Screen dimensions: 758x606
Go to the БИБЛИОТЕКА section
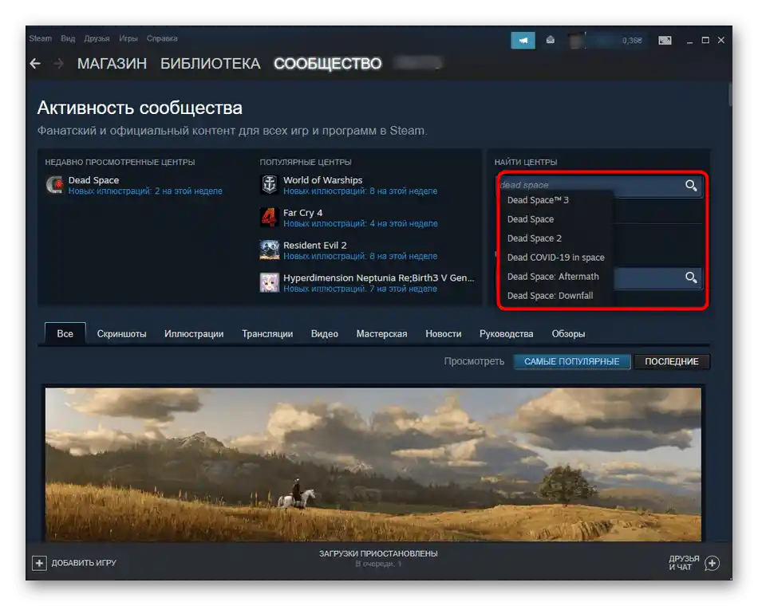pyautogui.click(x=211, y=63)
